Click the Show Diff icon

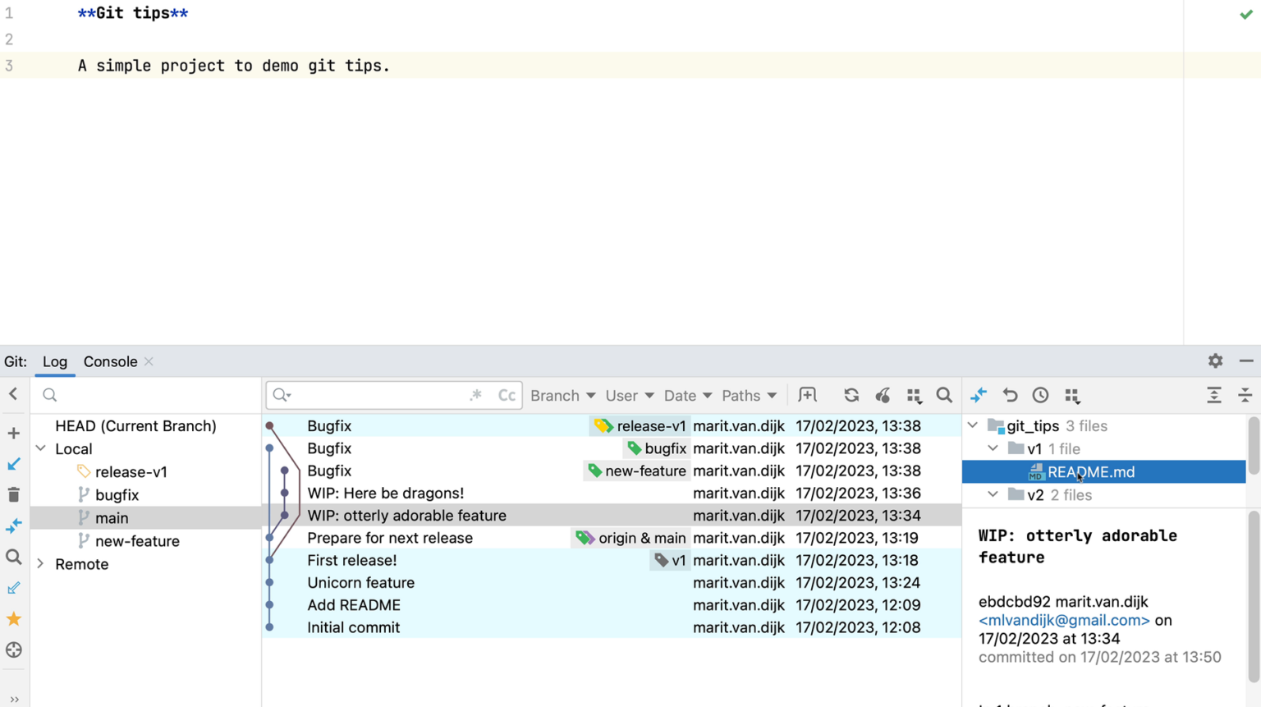[x=979, y=396]
